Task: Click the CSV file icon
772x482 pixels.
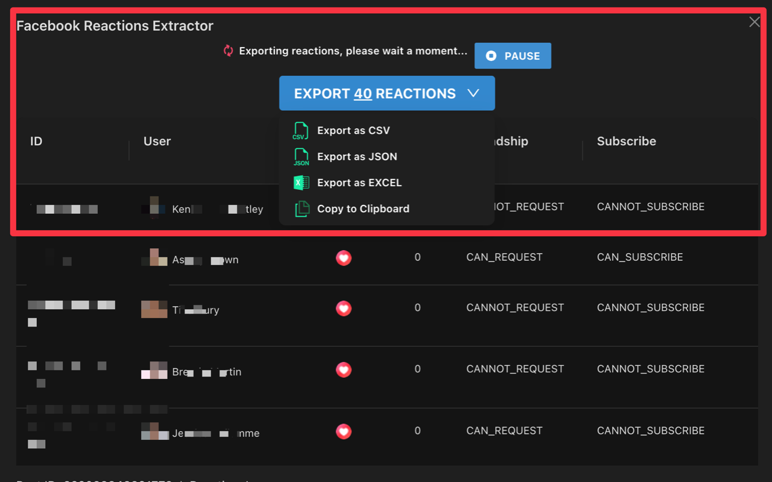Action: tap(300, 131)
